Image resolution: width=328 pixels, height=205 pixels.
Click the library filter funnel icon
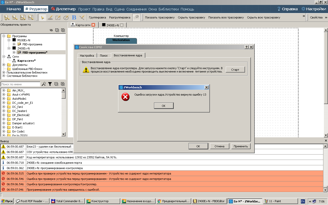point(50,84)
